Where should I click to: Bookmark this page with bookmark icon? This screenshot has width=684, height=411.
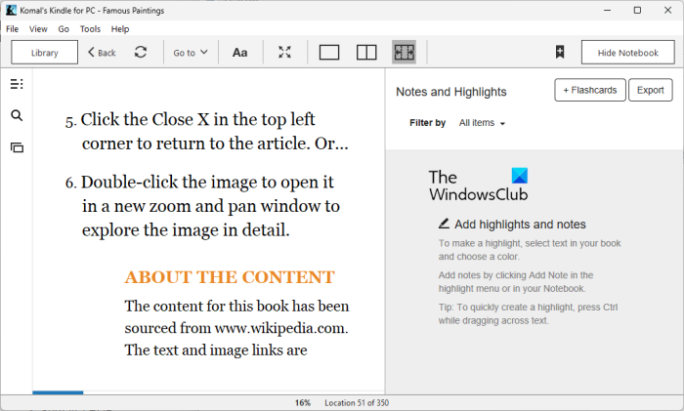(x=560, y=53)
